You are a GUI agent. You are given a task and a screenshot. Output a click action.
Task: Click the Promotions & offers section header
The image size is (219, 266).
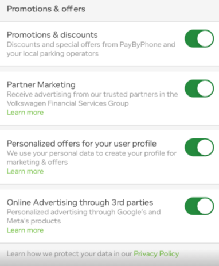click(46, 9)
